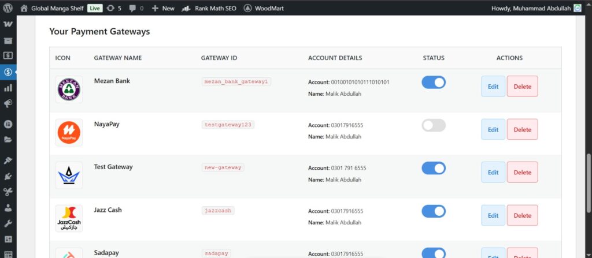Click the new-gateway ID code
592x258 pixels.
pyautogui.click(x=223, y=167)
